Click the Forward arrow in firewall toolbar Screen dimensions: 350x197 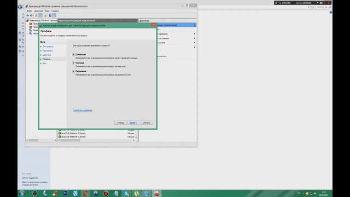tap(31, 15)
